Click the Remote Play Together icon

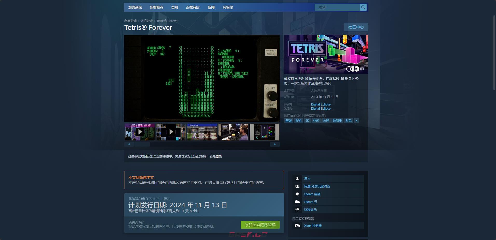coord(297,209)
